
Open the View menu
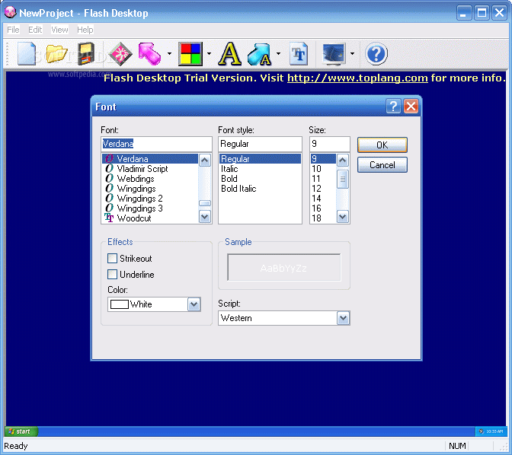59,30
